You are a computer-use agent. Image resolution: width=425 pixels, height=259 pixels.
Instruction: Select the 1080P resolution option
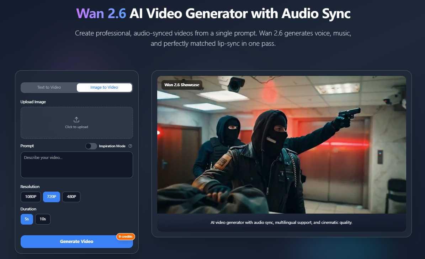[x=31, y=197]
